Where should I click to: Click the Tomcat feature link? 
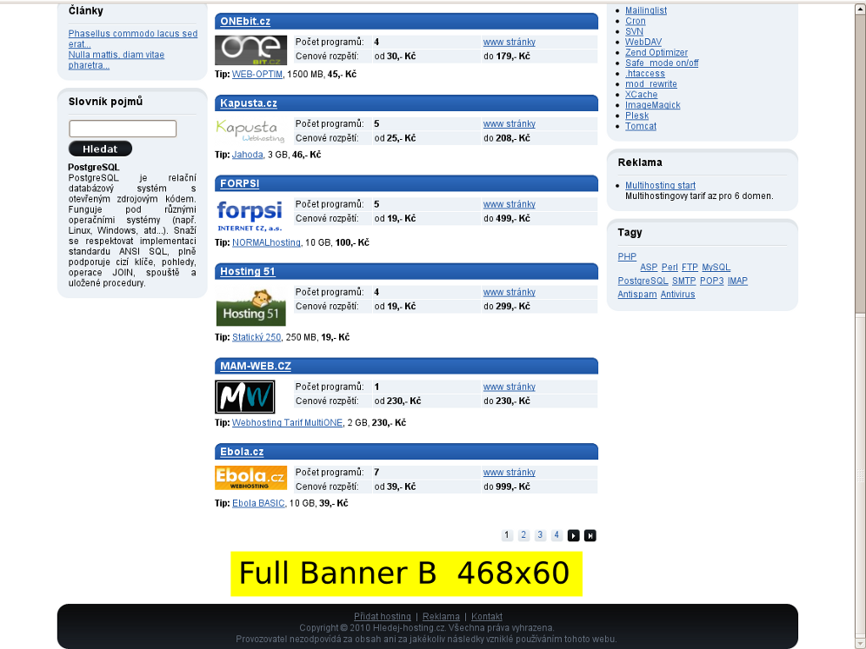(641, 126)
